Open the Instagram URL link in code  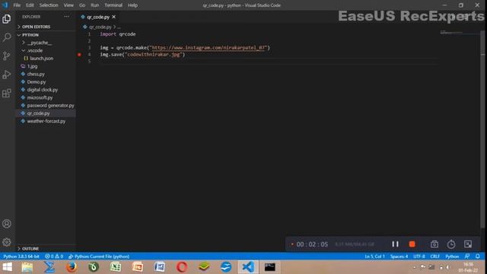pos(208,47)
